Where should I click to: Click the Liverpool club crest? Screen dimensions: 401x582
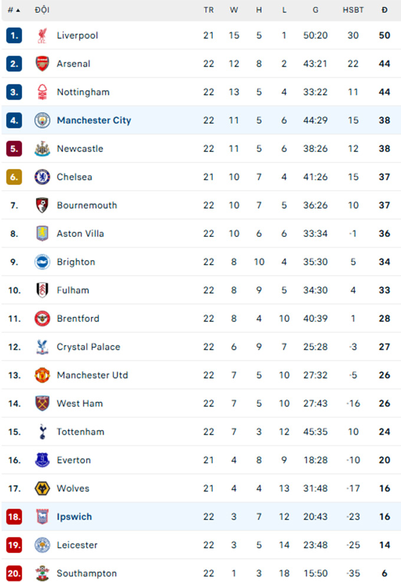point(42,35)
